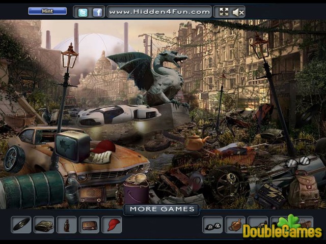Image resolution: width=326 pixels, height=244 pixels.
Task: Click the old television on the car
Action: click(73, 145)
